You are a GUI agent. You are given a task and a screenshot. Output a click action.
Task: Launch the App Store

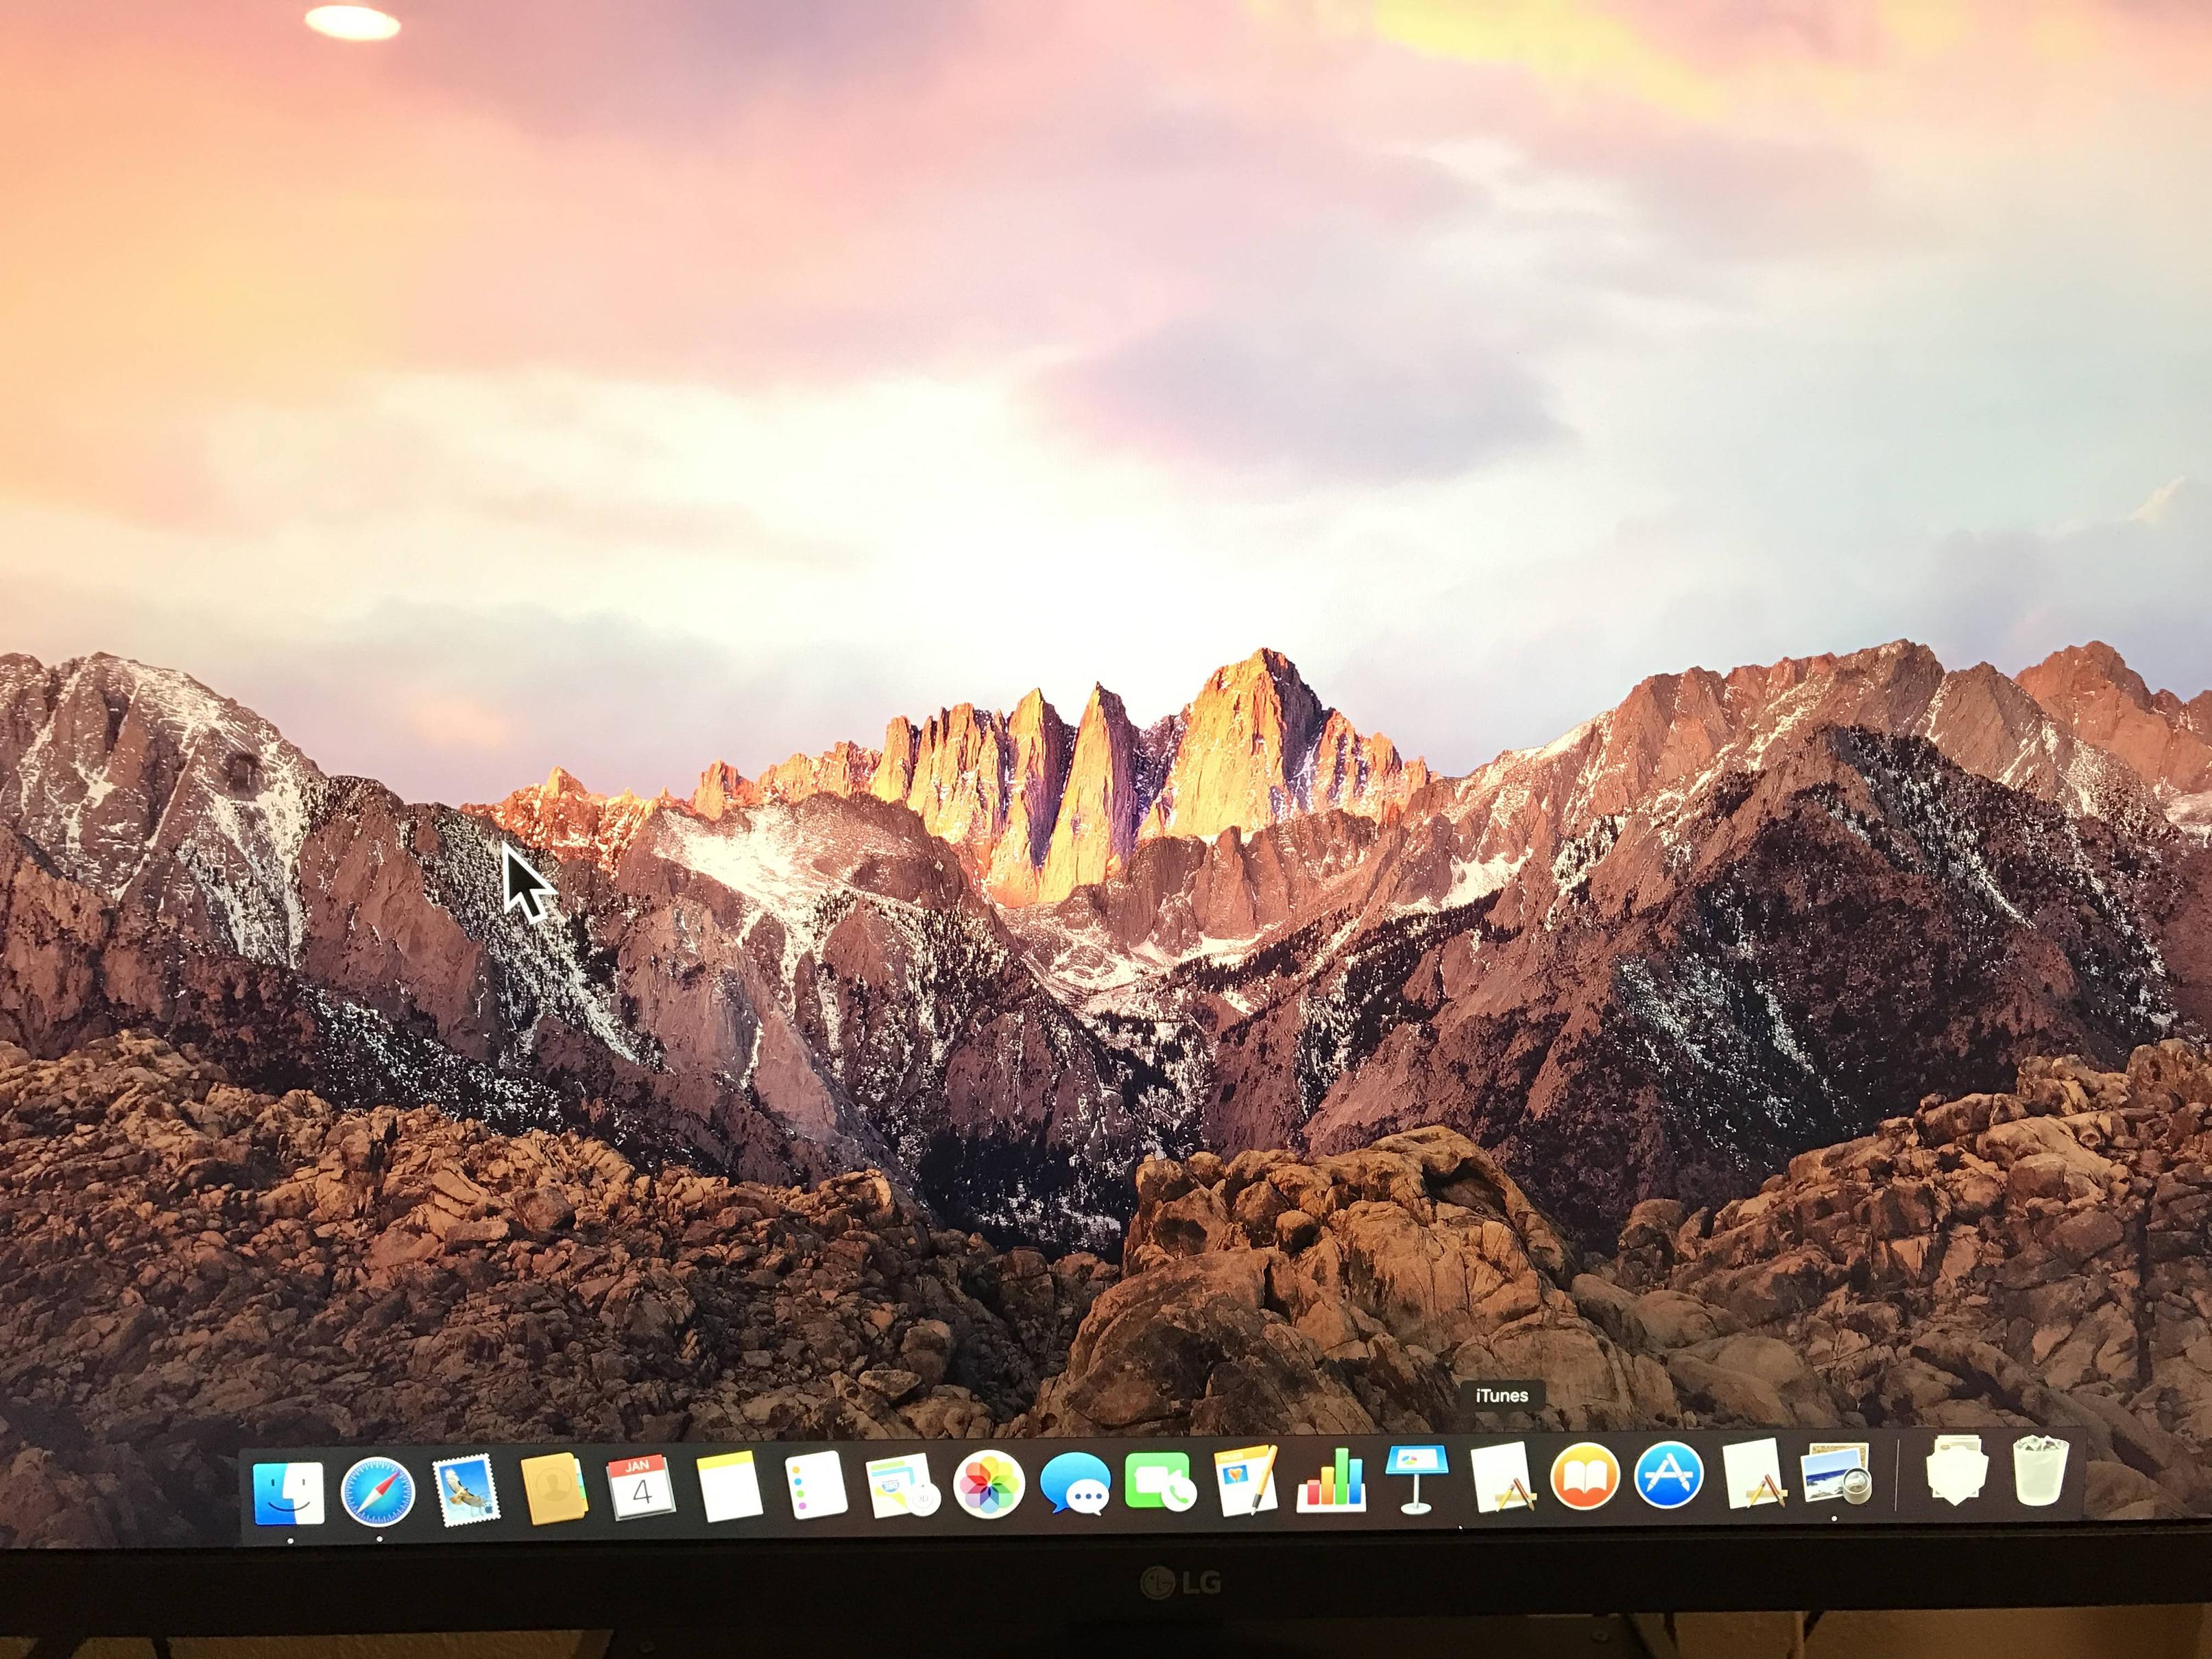coord(1668,1474)
